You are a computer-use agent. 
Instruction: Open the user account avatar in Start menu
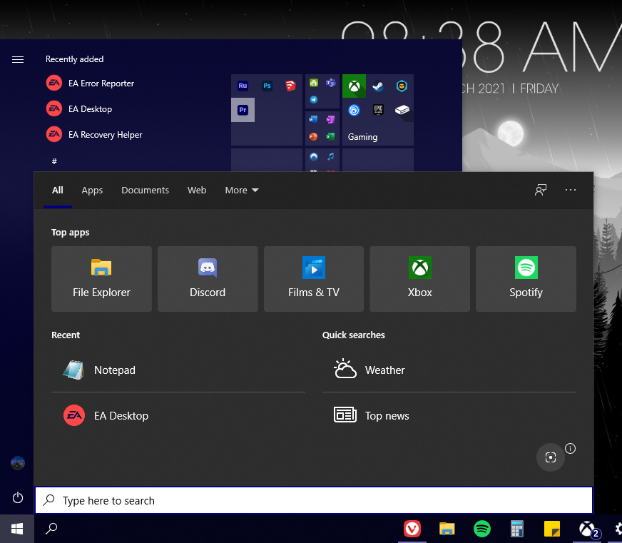point(18,463)
